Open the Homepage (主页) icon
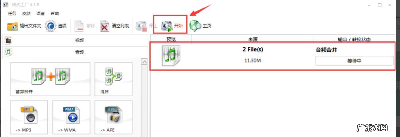Screen dimensions: 400x137 (x=195, y=26)
